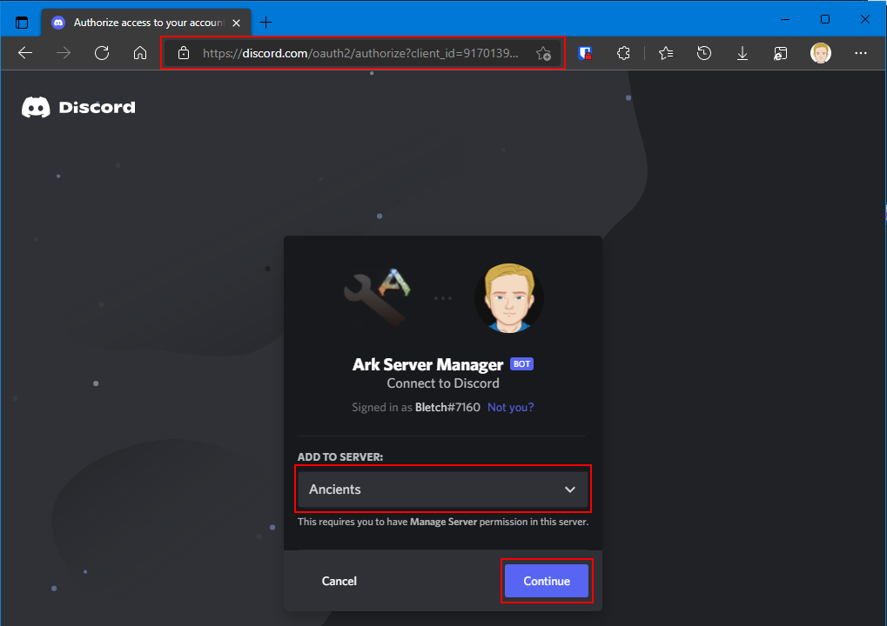Open the Bitwarden shield extension icon
Image resolution: width=887 pixels, height=626 pixels.
point(585,53)
